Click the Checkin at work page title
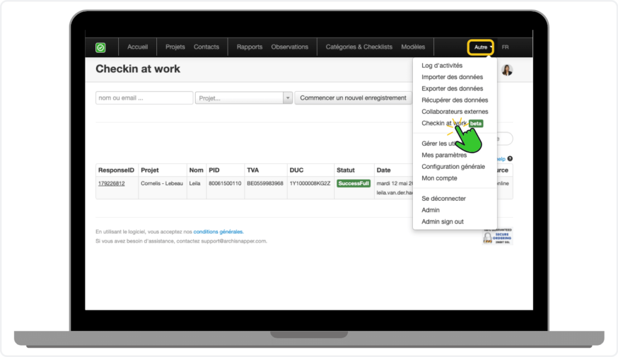 click(x=138, y=69)
